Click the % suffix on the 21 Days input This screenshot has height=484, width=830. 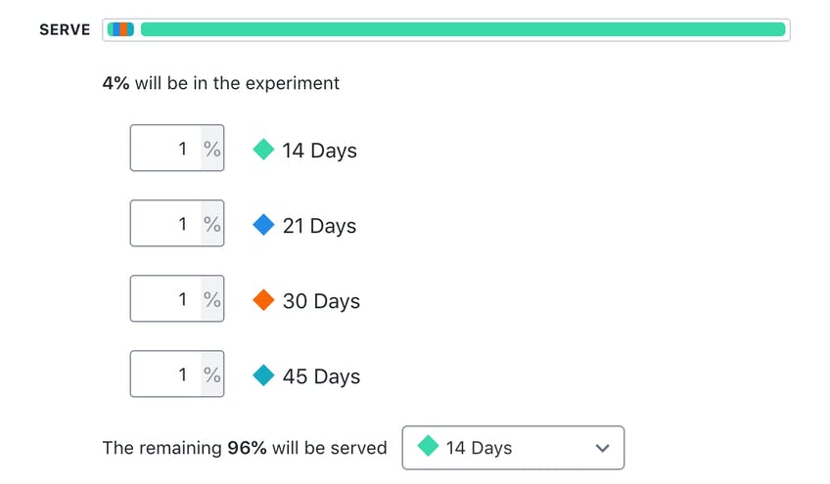pos(212,224)
